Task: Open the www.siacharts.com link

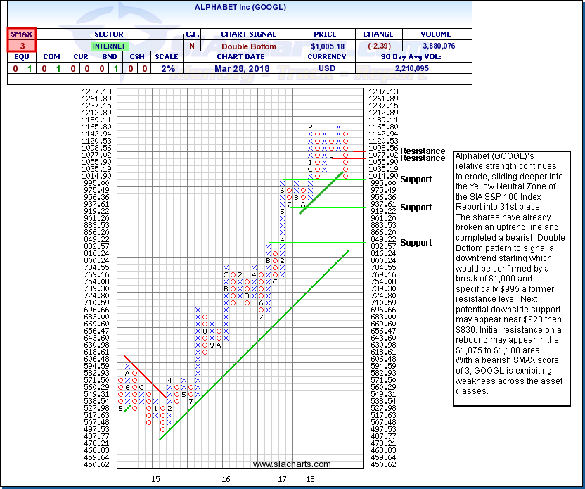Action: pyautogui.click(x=292, y=464)
